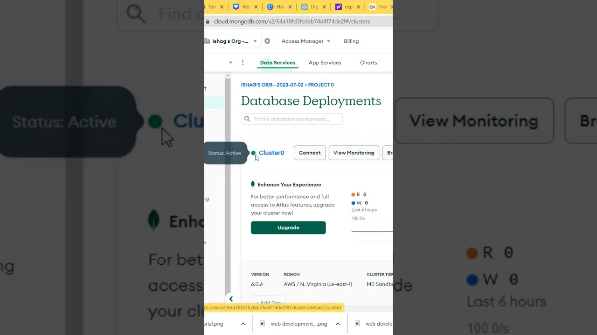Click the blue W writes legend dot
This screenshot has width=597, height=335.
354,203
